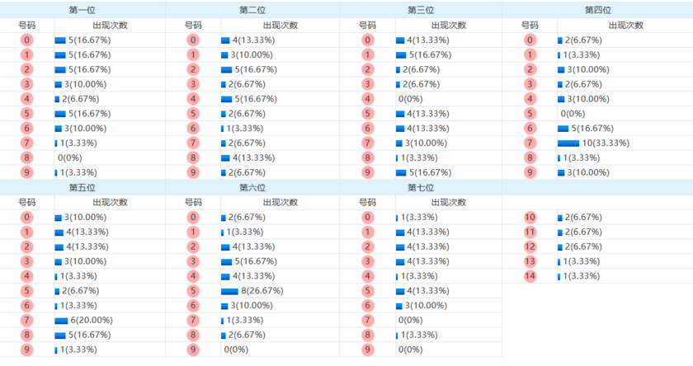Click the 第六位 section header
Viewport: 693px width, 366px height.
pos(252,188)
